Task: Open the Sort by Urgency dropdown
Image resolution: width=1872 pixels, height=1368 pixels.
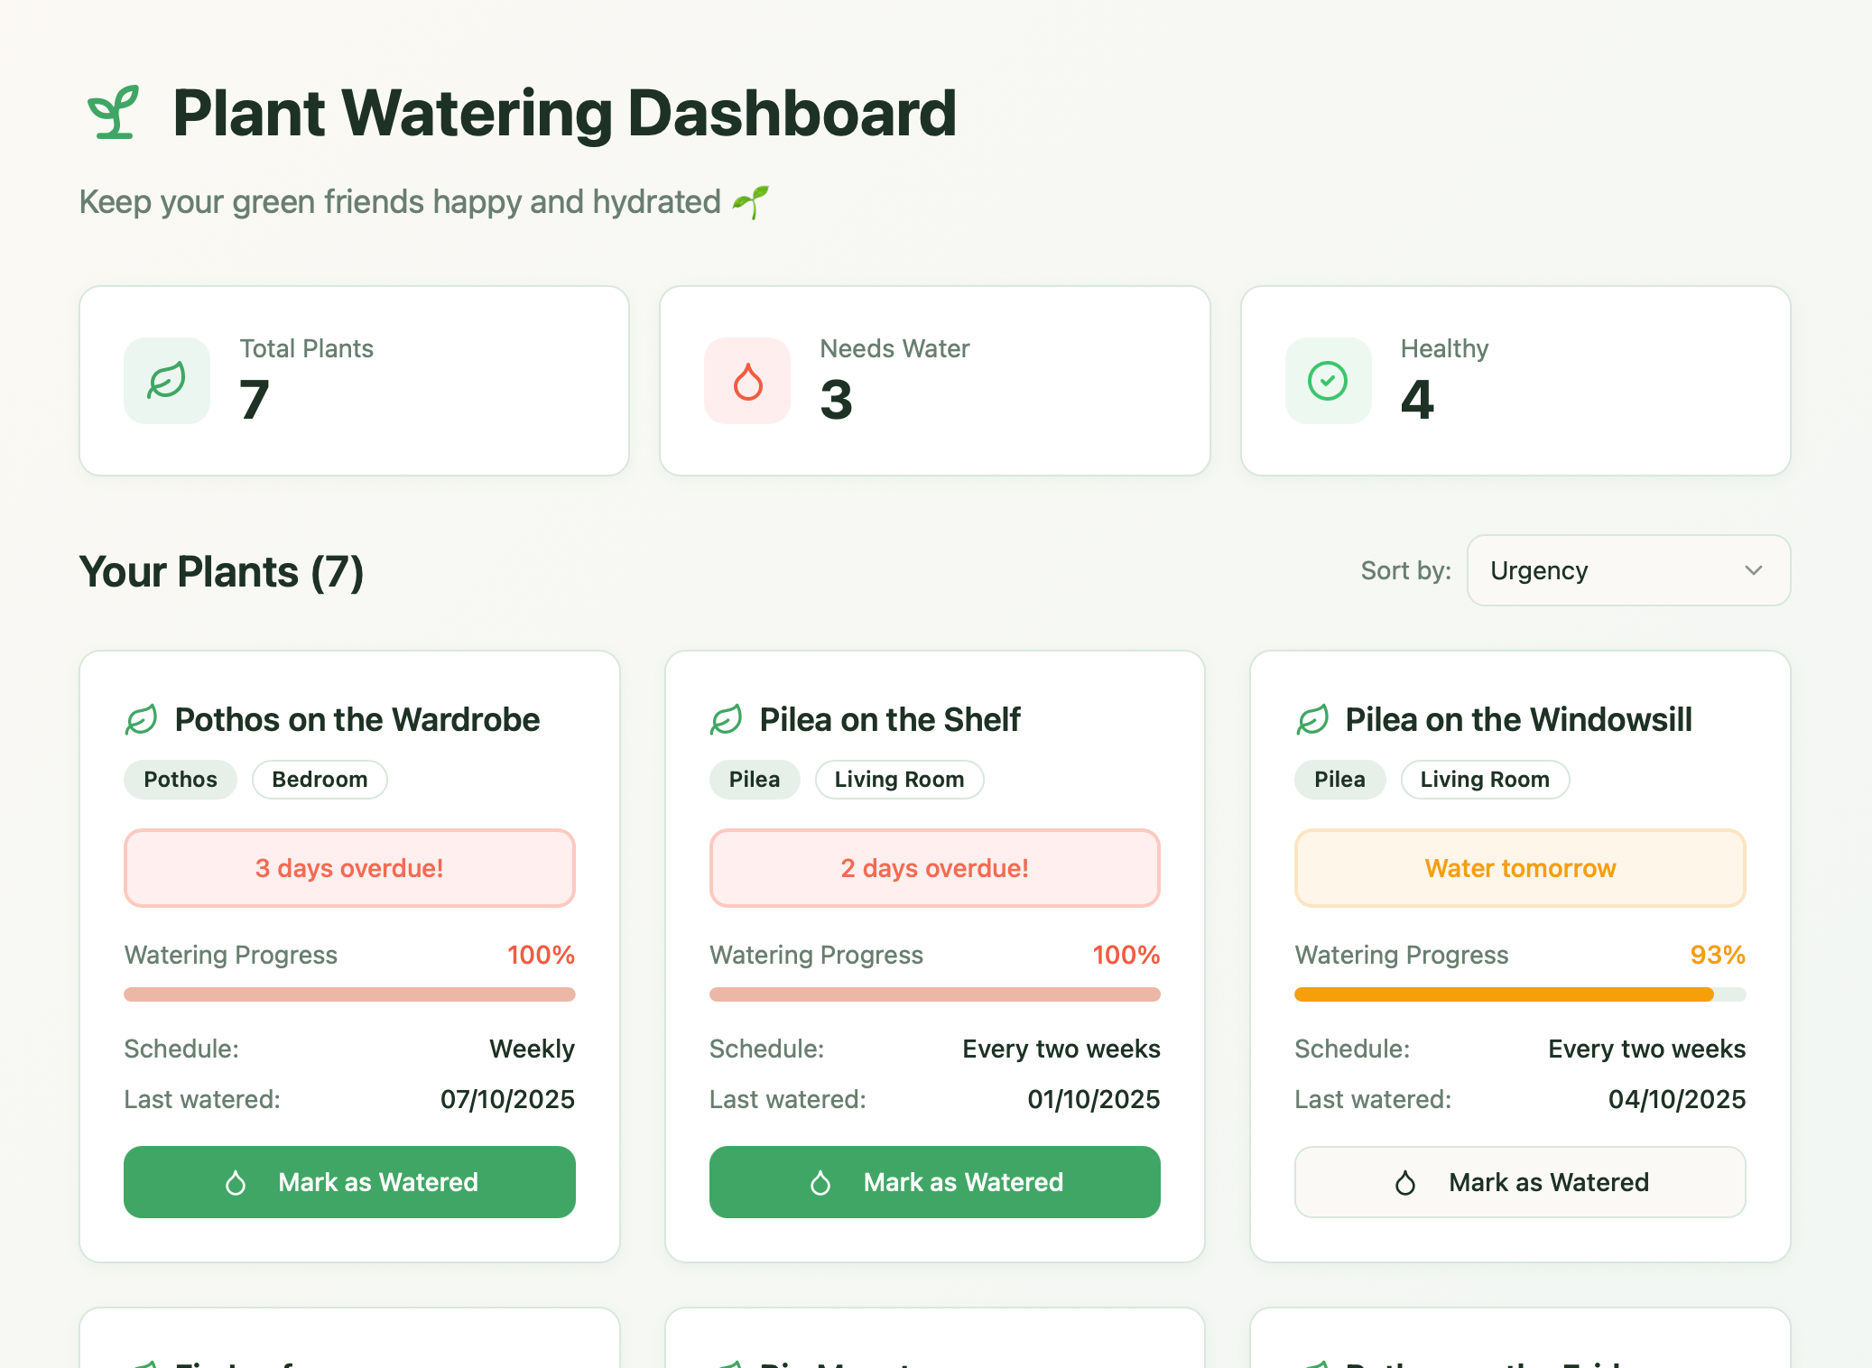Action: coord(1626,570)
